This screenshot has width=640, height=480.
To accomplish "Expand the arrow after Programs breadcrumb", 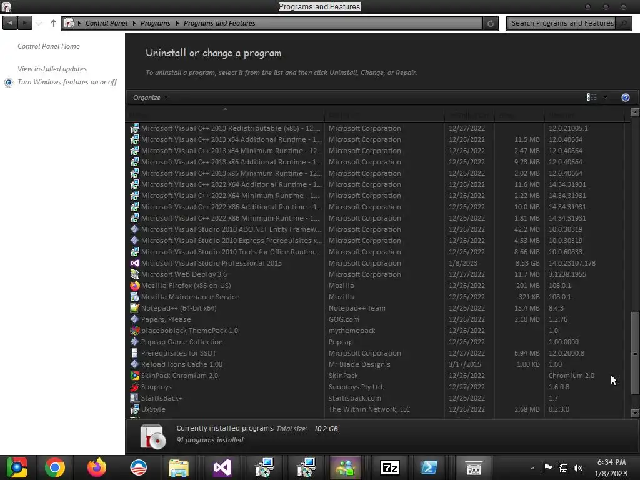I will tap(177, 23).
